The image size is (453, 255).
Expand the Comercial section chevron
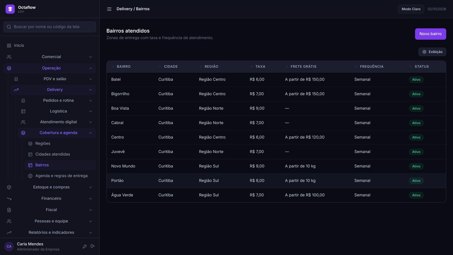coord(91,57)
